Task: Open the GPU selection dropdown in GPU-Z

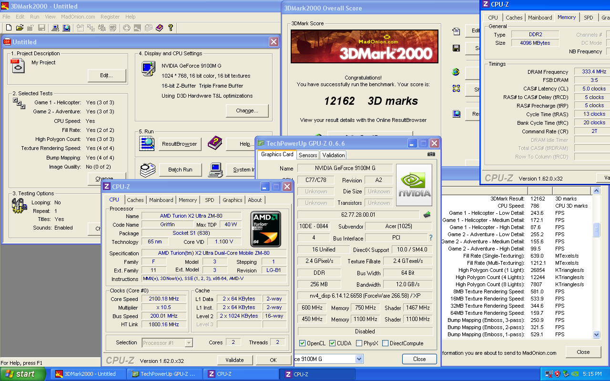Action: (x=359, y=359)
